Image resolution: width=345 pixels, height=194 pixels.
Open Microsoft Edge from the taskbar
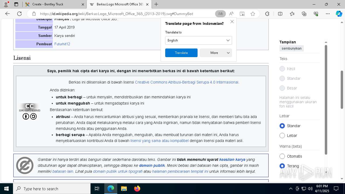point(111,189)
